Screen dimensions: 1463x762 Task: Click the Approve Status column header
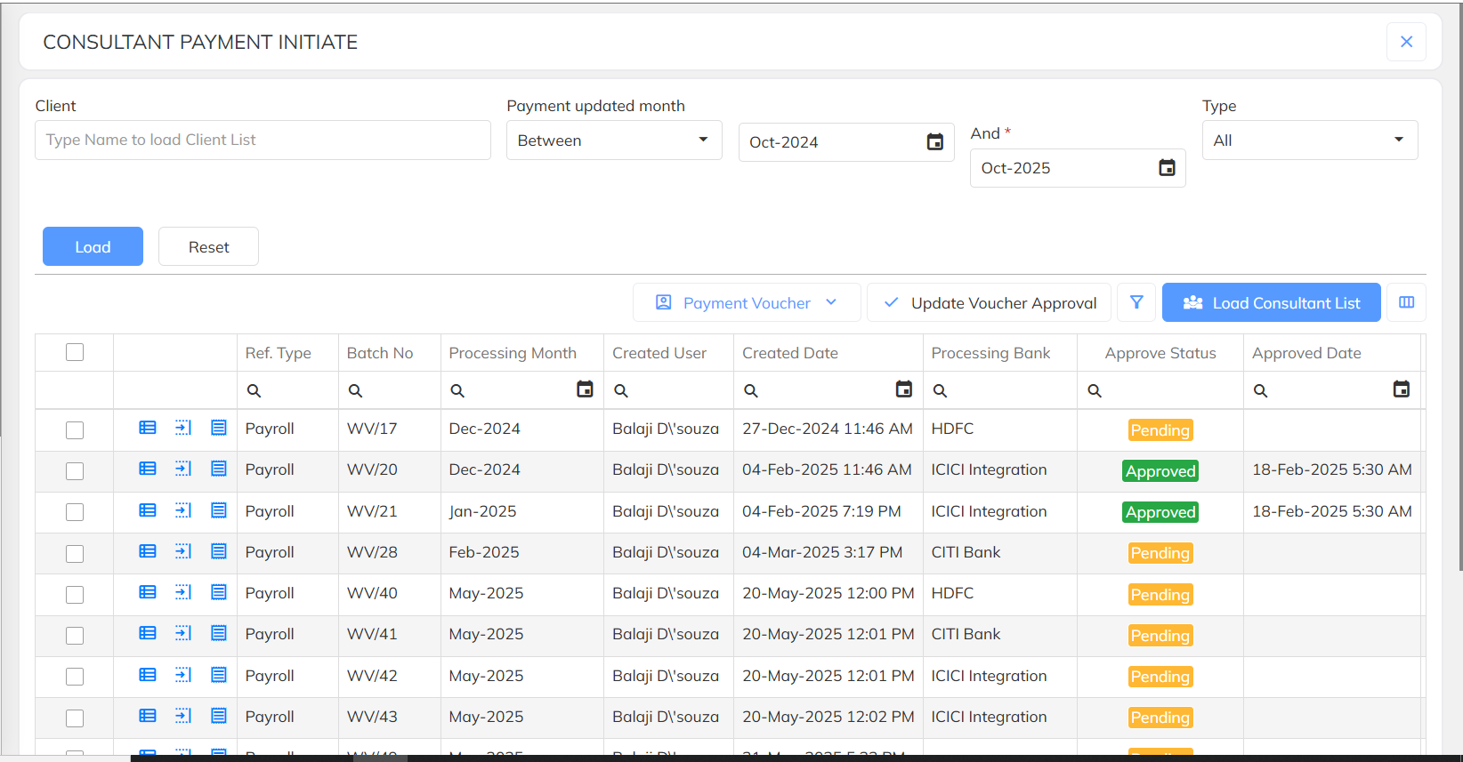point(1160,353)
